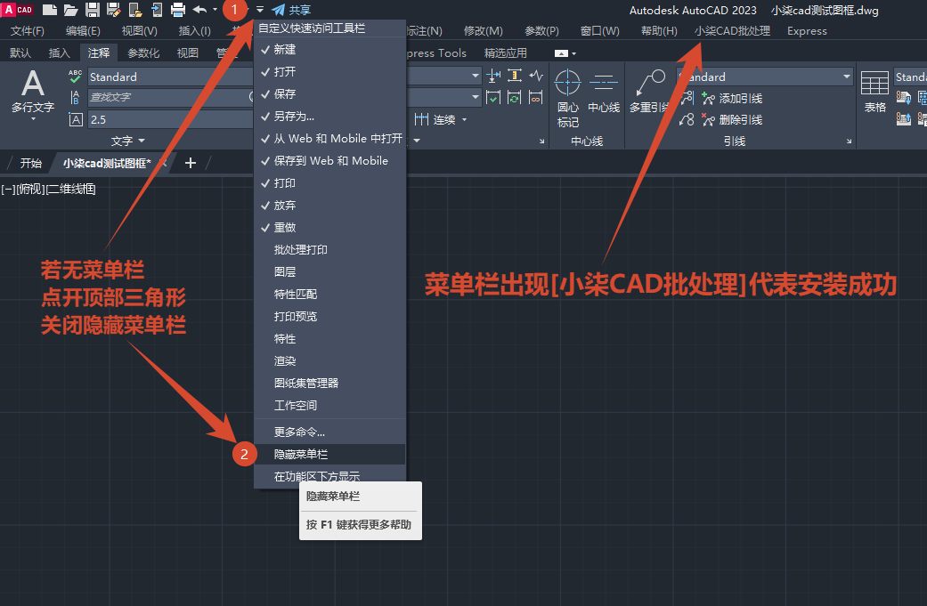The width and height of the screenshot is (927, 606).
Task: Uncheck 重做 in the quick access menu
Action: [329, 228]
